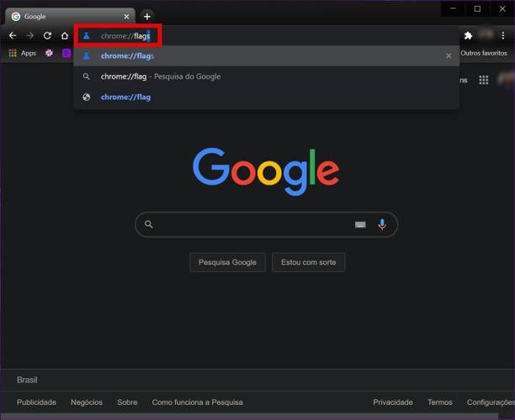Viewport: 515px width, 420px height.
Task: Click the blurred profile avatar in the toolbar
Action: pos(486,34)
